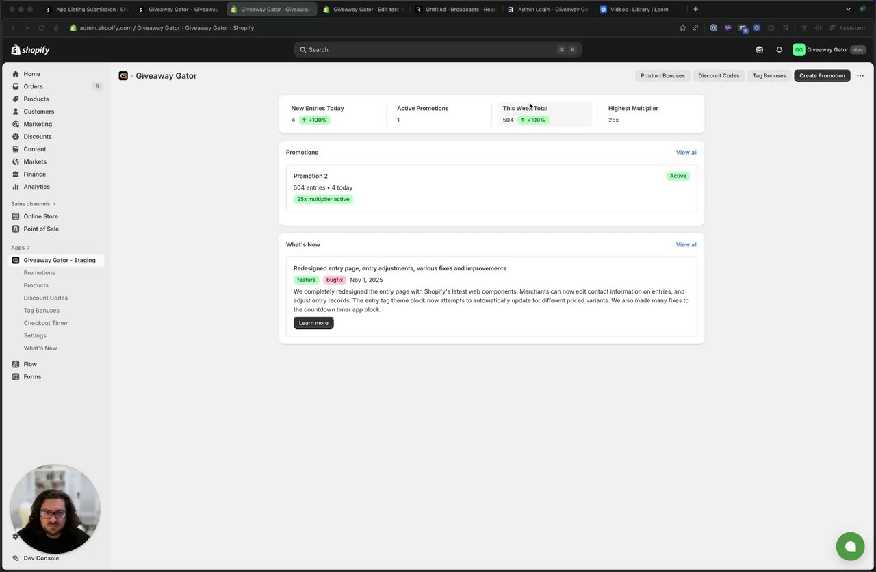Image resolution: width=876 pixels, height=572 pixels.
Task: Click the Product Bonuses button
Action: pyautogui.click(x=662, y=76)
